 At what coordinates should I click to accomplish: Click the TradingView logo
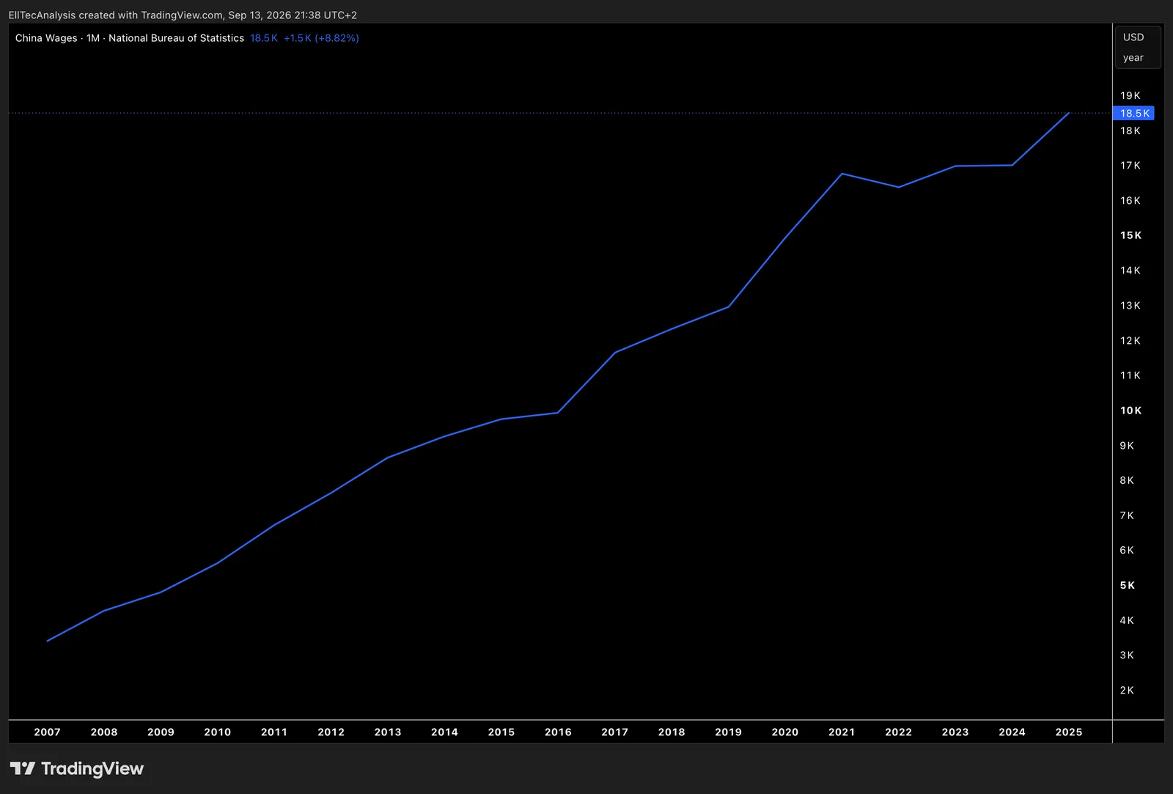77,768
